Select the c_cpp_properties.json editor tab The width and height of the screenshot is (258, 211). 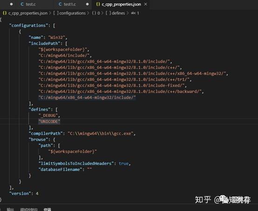point(121,5)
